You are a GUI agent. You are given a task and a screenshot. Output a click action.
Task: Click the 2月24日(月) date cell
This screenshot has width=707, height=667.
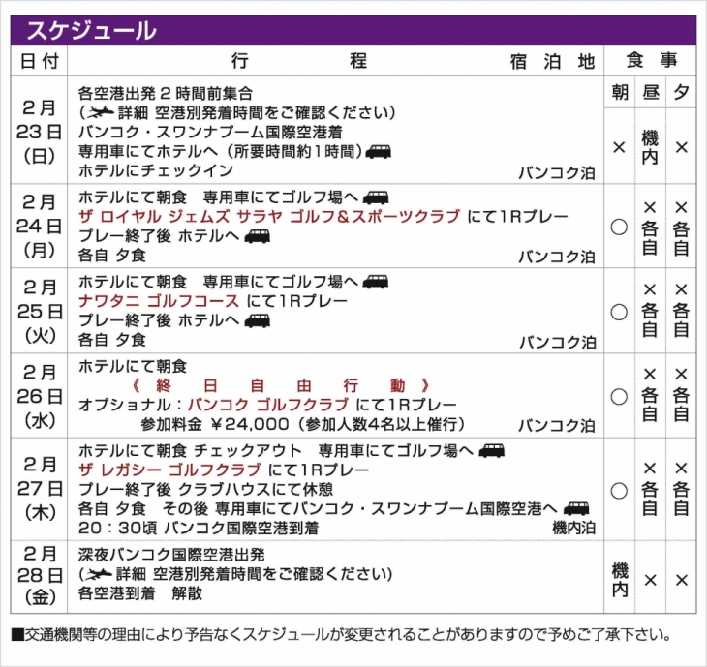click(40, 226)
